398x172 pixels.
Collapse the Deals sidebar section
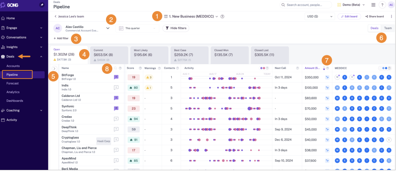click(41, 56)
